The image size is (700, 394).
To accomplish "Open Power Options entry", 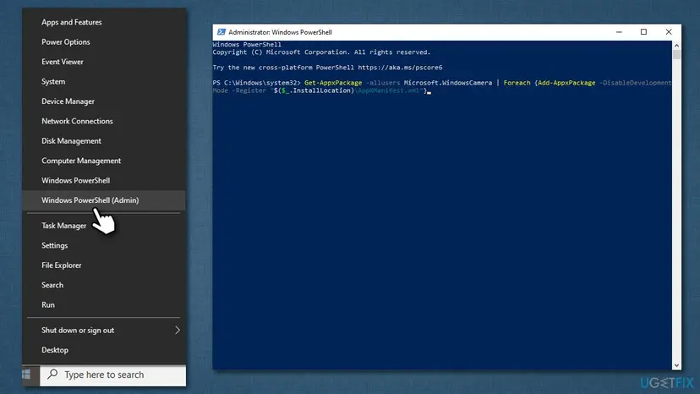I will tap(66, 41).
